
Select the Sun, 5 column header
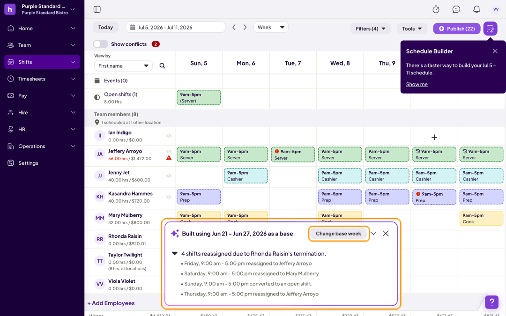coord(199,63)
